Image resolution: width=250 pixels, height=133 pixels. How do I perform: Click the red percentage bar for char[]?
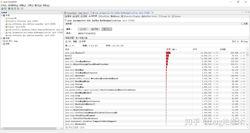click(x=167, y=59)
